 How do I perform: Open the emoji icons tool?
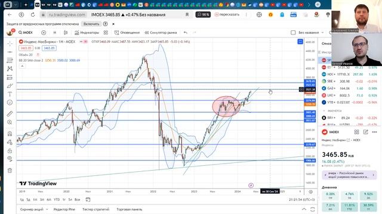(x=10, y=103)
